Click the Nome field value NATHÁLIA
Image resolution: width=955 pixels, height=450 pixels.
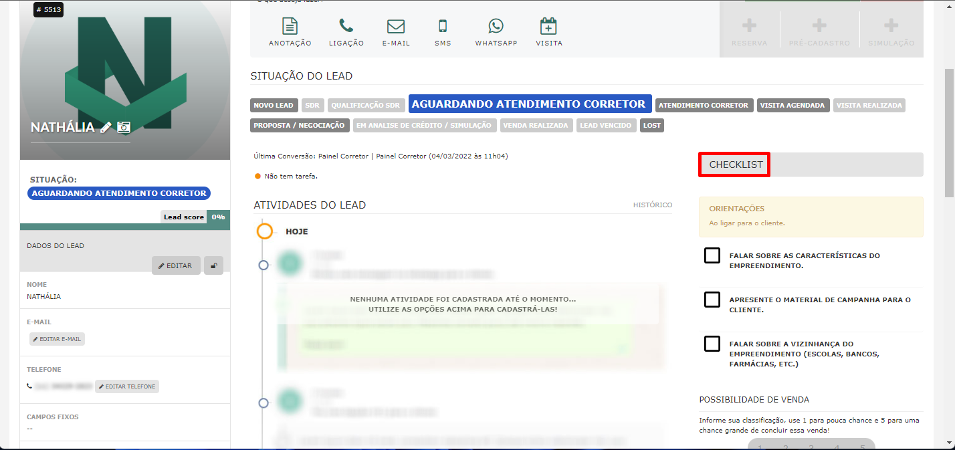44,296
